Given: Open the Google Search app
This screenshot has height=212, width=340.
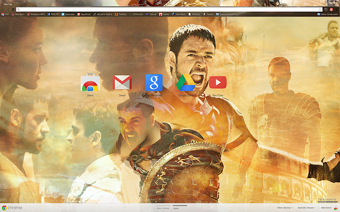Looking at the screenshot, I should (x=154, y=83).
